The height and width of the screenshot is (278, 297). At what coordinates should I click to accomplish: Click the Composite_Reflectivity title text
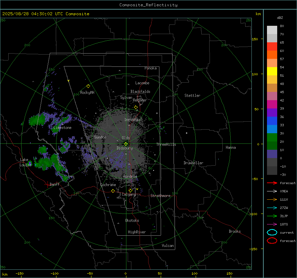148,5
